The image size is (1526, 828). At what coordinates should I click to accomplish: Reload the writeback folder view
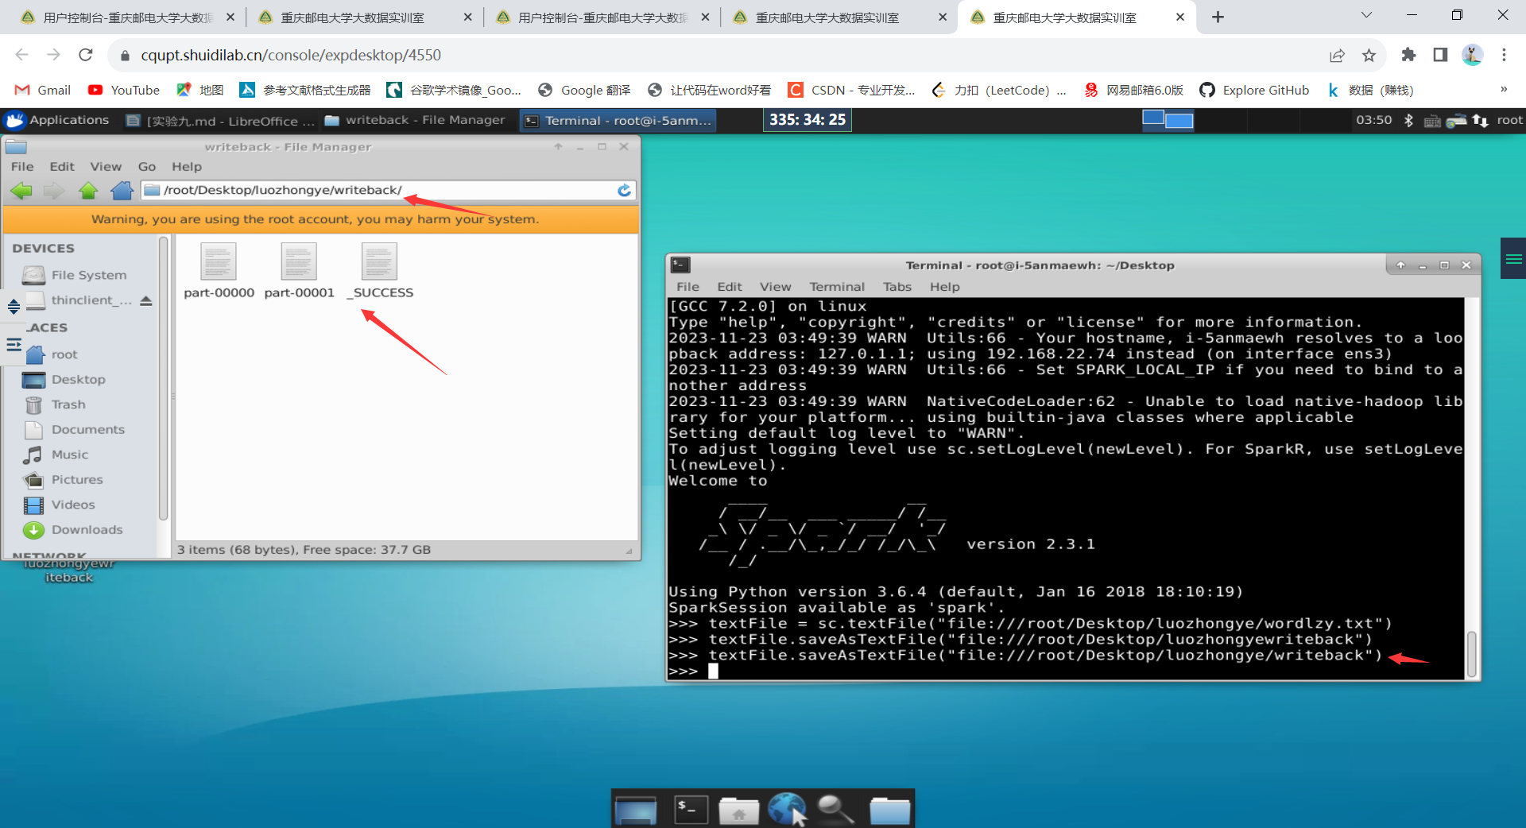[624, 190]
